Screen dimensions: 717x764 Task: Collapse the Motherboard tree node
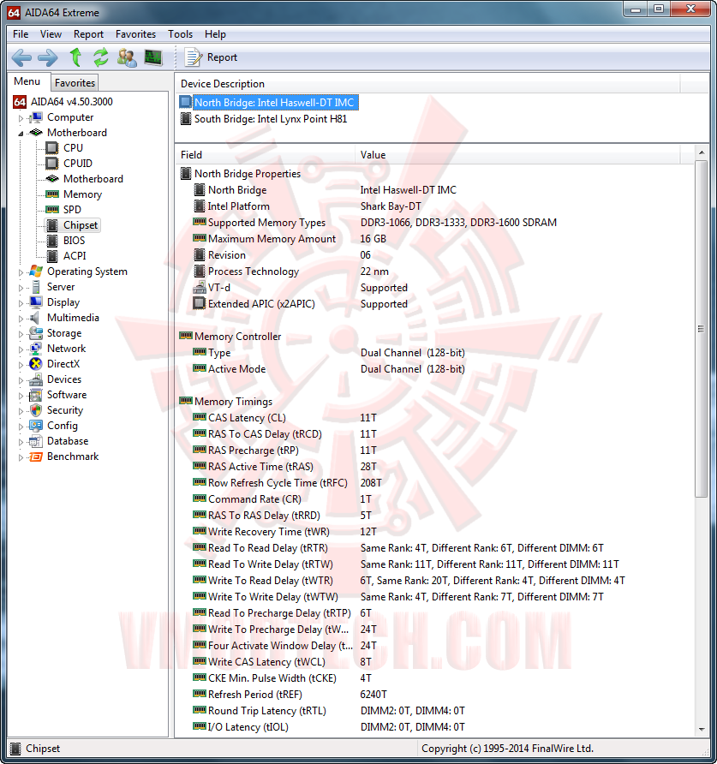point(21,133)
